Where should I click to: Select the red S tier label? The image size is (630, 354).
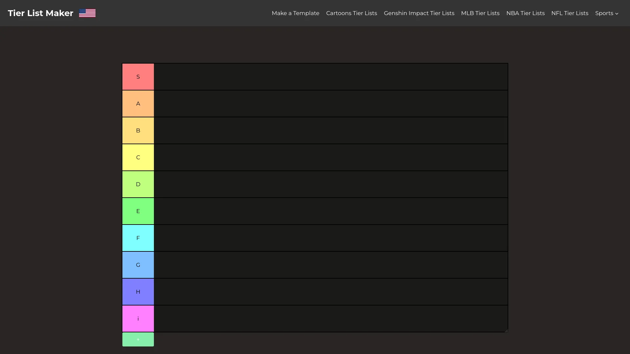pos(138,76)
